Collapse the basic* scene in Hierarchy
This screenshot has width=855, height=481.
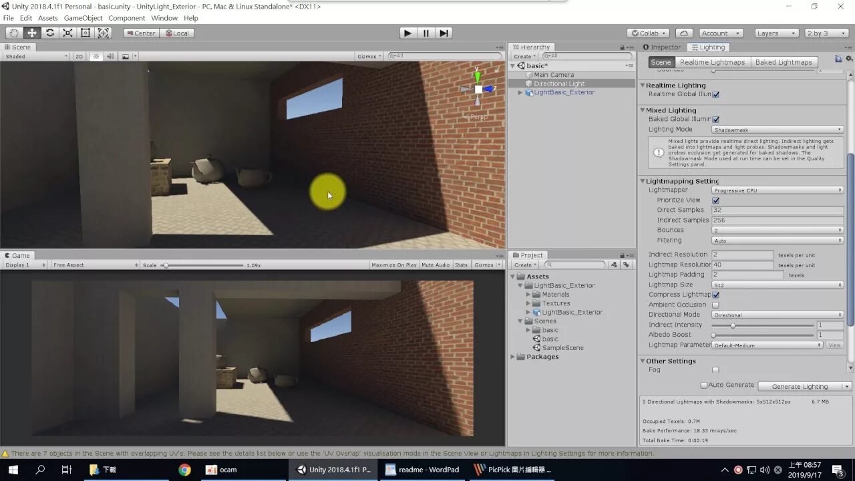pyautogui.click(x=514, y=66)
